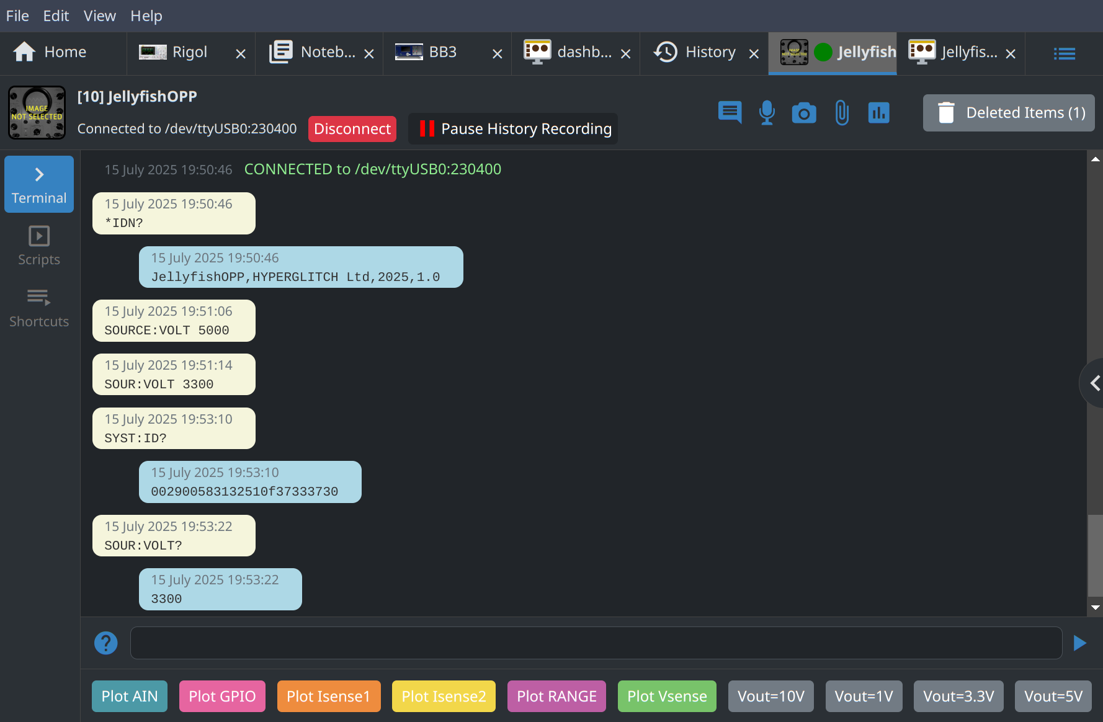
Task: Click the orange Plot Isense1 button
Action: point(328,696)
